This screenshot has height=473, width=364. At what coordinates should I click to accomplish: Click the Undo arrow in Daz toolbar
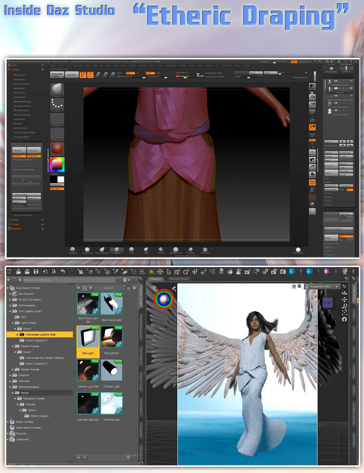(x=63, y=271)
